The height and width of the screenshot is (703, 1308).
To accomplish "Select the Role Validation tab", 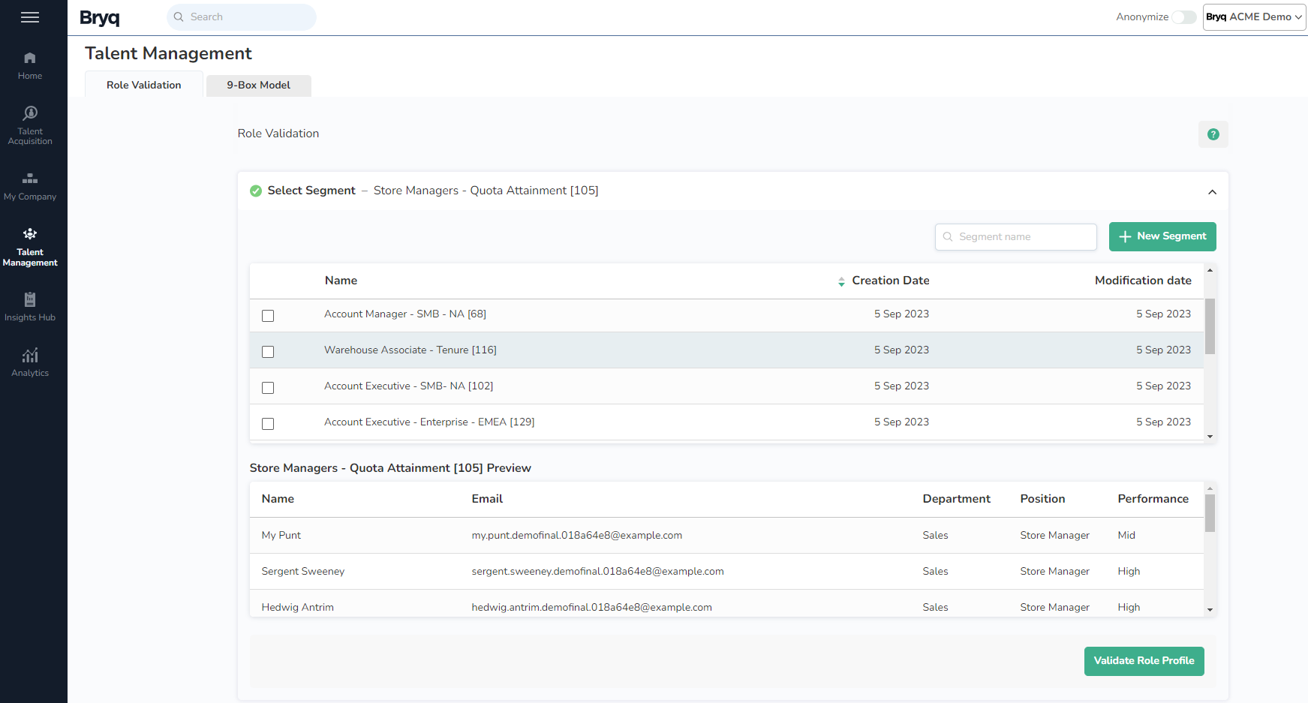I will pyautogui.click(x=143, y=86).
